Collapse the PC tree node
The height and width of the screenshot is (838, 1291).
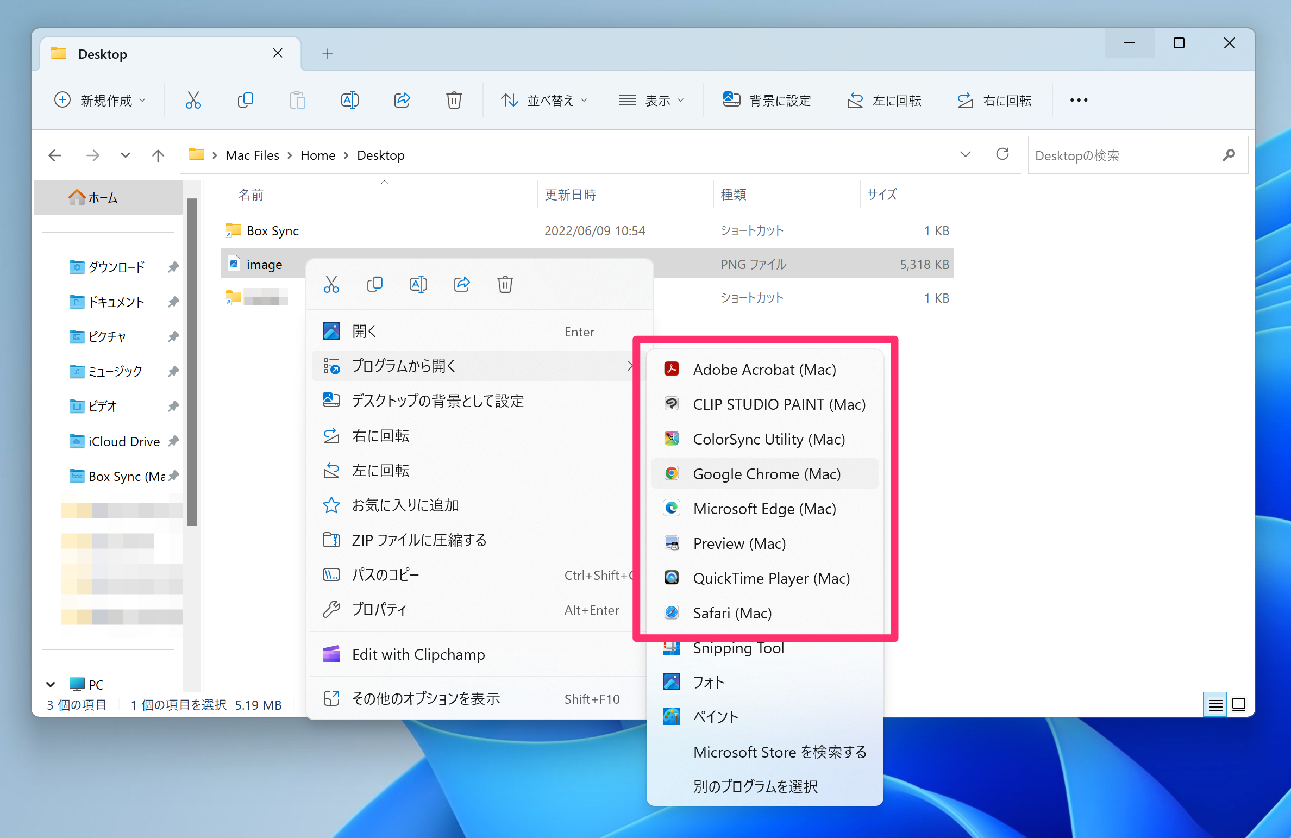pos(51,684)
